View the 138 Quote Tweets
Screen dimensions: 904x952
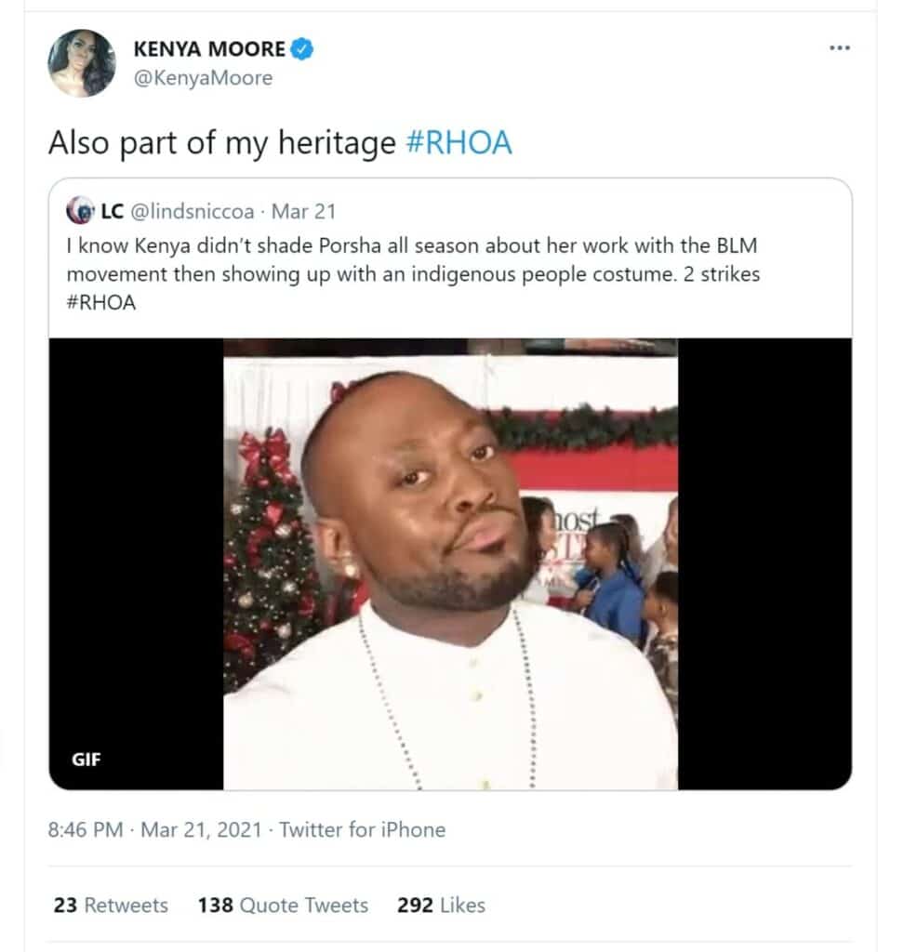(283, 905)
